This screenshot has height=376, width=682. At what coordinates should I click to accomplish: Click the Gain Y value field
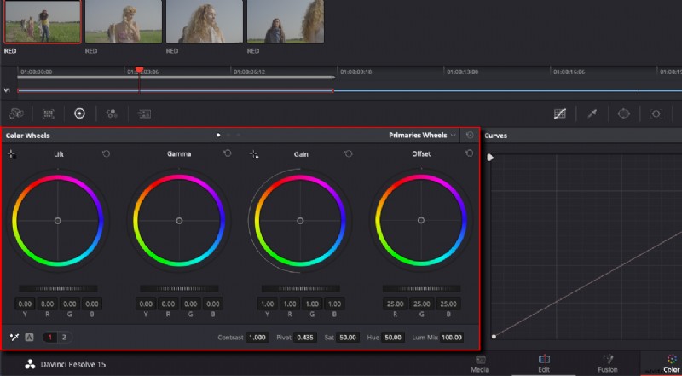(267, 304)
